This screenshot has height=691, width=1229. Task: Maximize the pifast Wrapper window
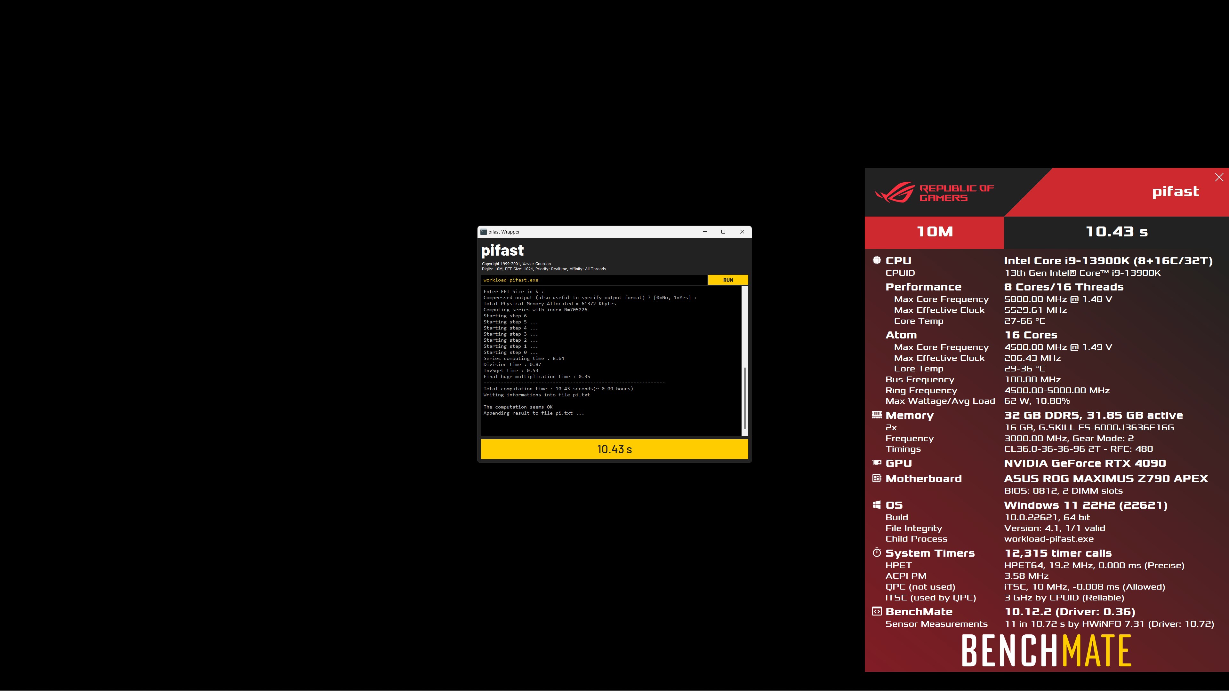pos(723,232)
